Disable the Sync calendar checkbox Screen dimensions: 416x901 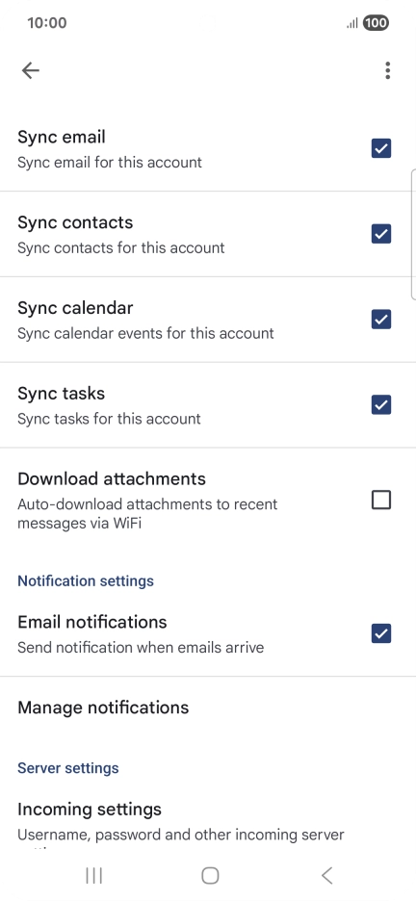coord(381,319)
